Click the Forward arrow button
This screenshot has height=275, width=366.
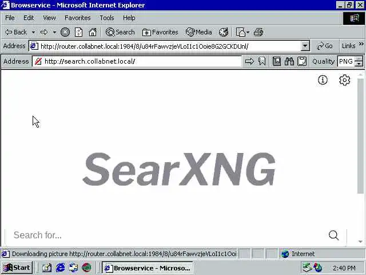click(44, 32)
